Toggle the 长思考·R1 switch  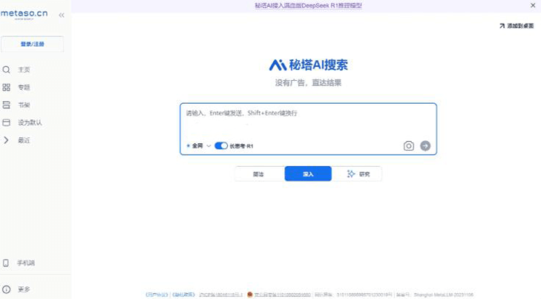(221, 146)
